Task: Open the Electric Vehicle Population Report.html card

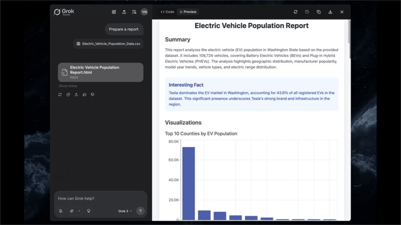Action: [x=100, y=72]
